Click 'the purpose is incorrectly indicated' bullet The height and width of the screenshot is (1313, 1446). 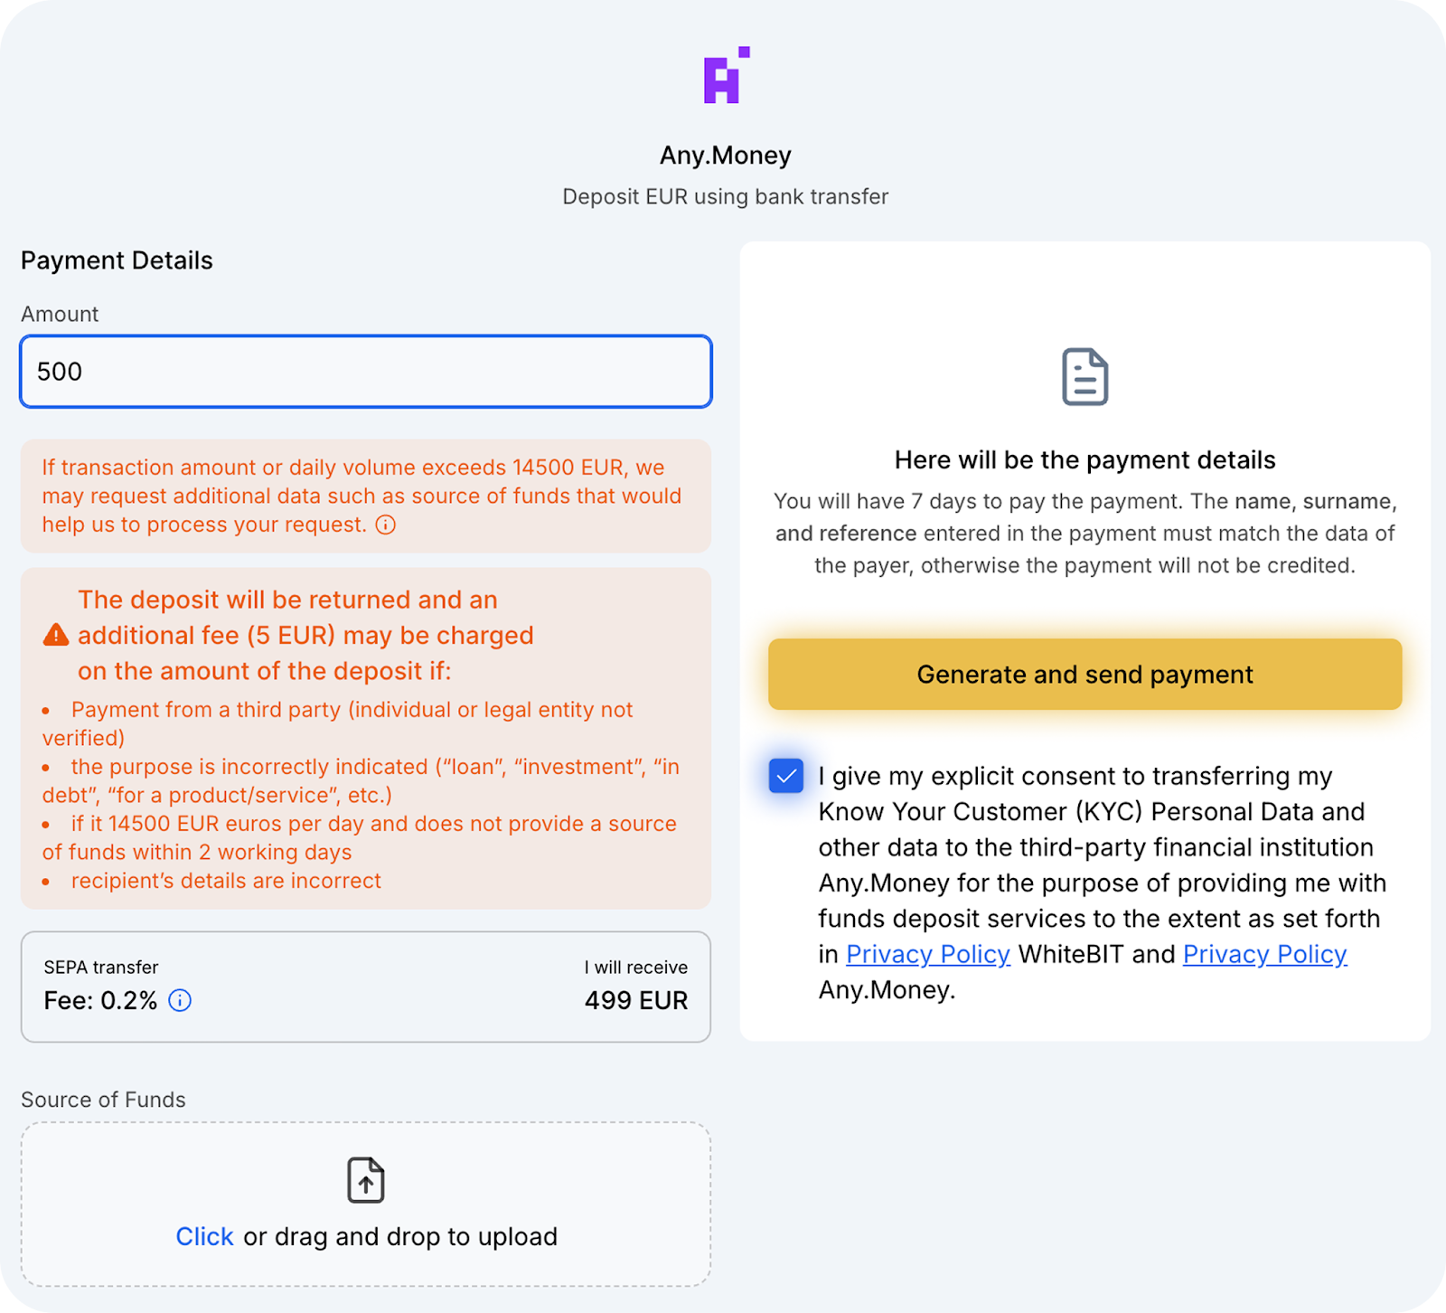[x=361, y=780]
